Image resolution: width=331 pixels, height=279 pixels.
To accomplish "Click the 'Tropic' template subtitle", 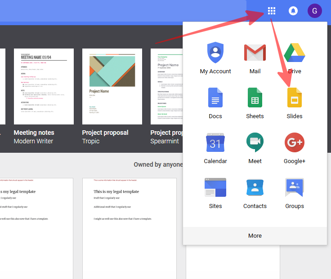I will point(91,141).
